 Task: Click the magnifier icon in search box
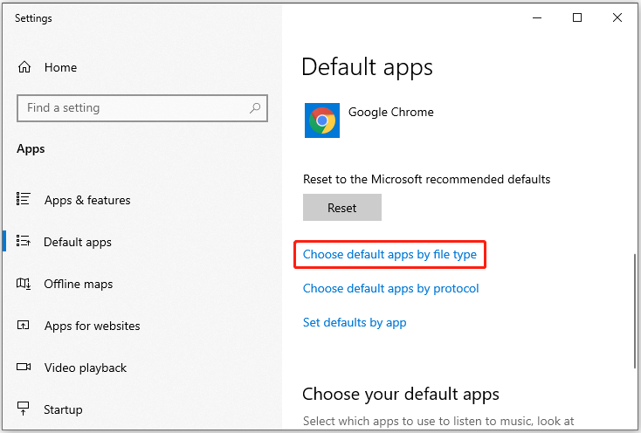click(255, 108)
